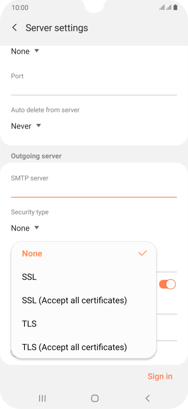The height and width of the screenshot is (409, 188).
Task: Toggle the orange switch behind the menu
Action: point(167,284)
